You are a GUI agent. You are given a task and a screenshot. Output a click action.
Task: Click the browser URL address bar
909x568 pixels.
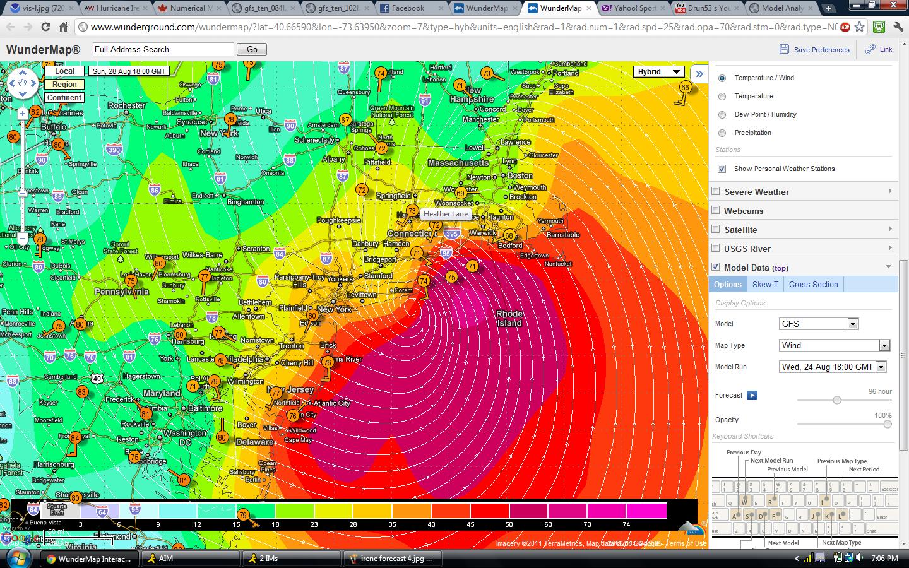click(464, 27)
